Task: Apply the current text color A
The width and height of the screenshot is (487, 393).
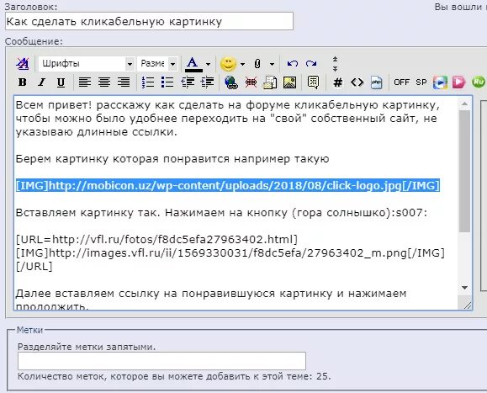Action: click(x=193, y=64)
